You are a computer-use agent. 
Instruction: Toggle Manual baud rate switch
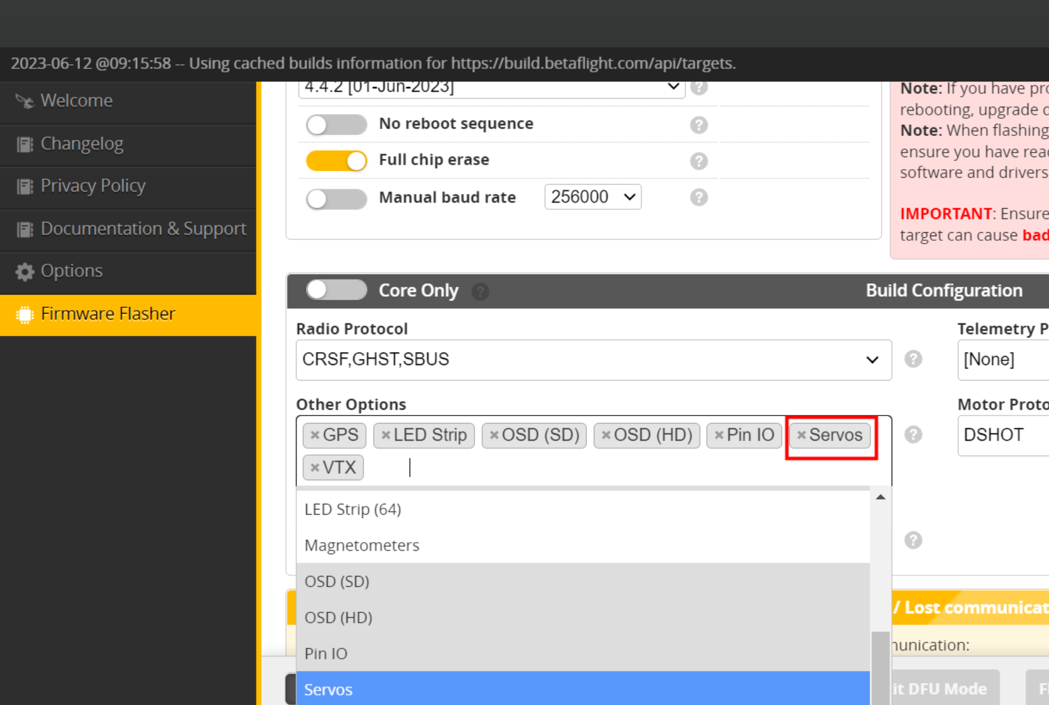point(336,198)
